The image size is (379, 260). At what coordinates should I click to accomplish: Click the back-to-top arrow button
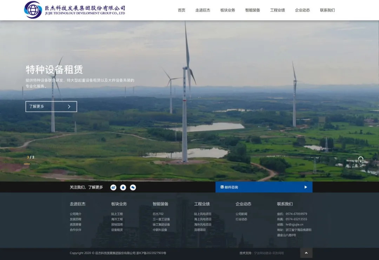tap(306, 253)
